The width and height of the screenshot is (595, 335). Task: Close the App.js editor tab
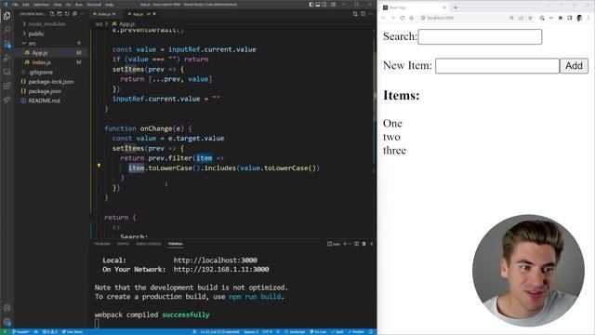tap(154, 14)
